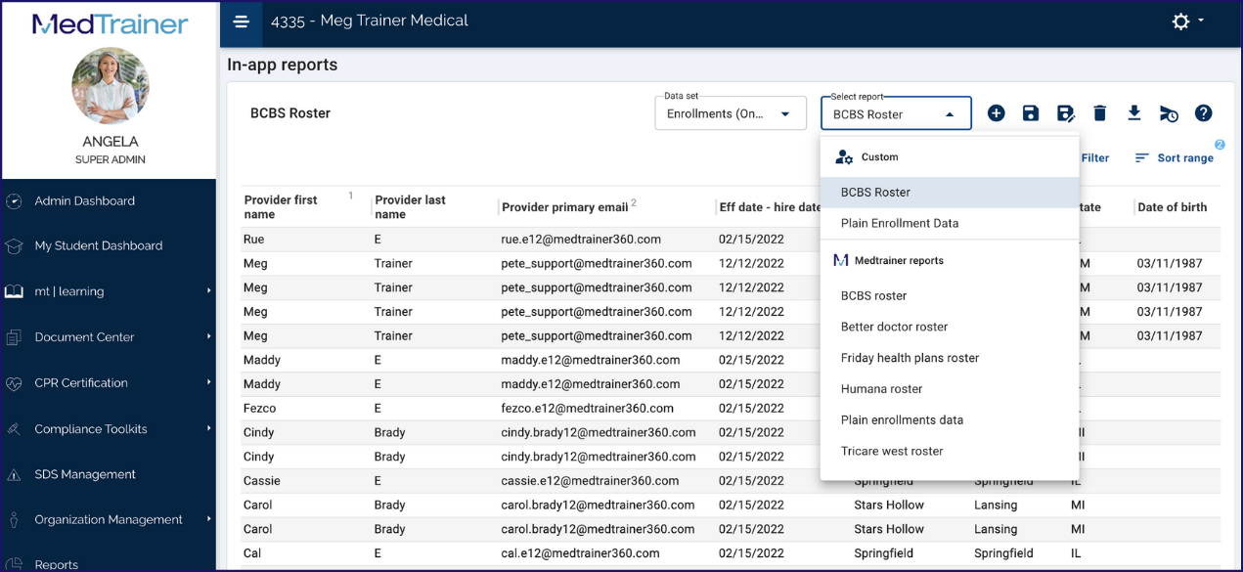
Task: Click Angela's profile photo
Action: pos(111,86)
